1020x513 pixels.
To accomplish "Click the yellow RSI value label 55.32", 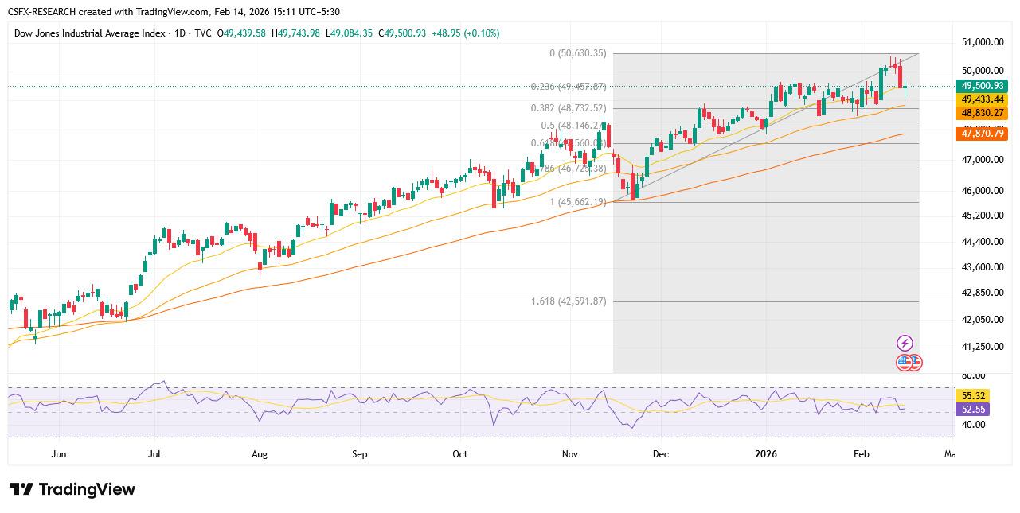I will [x=974, y=395].
